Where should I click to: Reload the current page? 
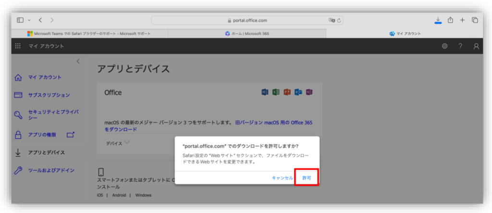tap(339, 20)
